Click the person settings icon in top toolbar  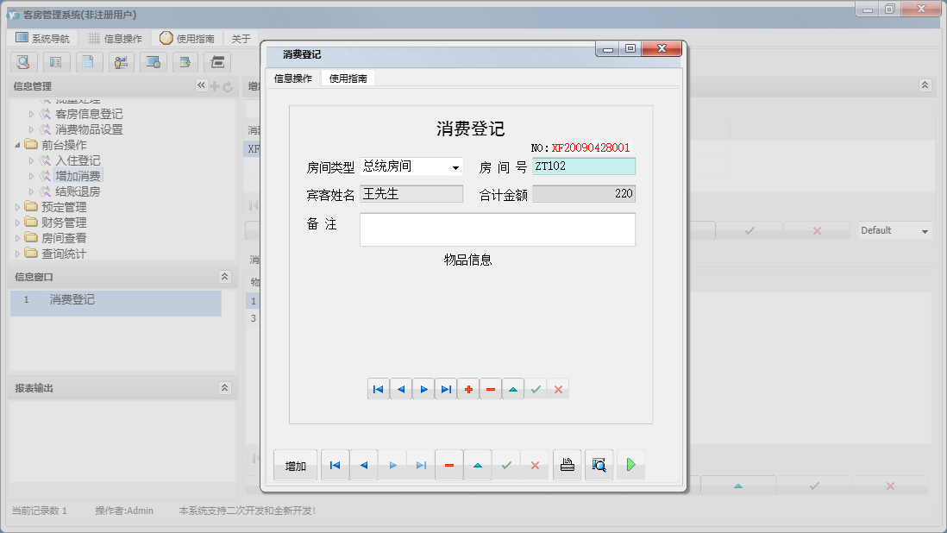tap(121, 62)
